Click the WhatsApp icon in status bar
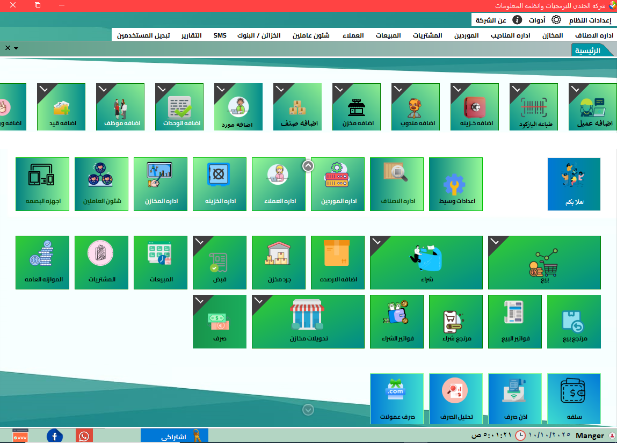 click(84, 436)
